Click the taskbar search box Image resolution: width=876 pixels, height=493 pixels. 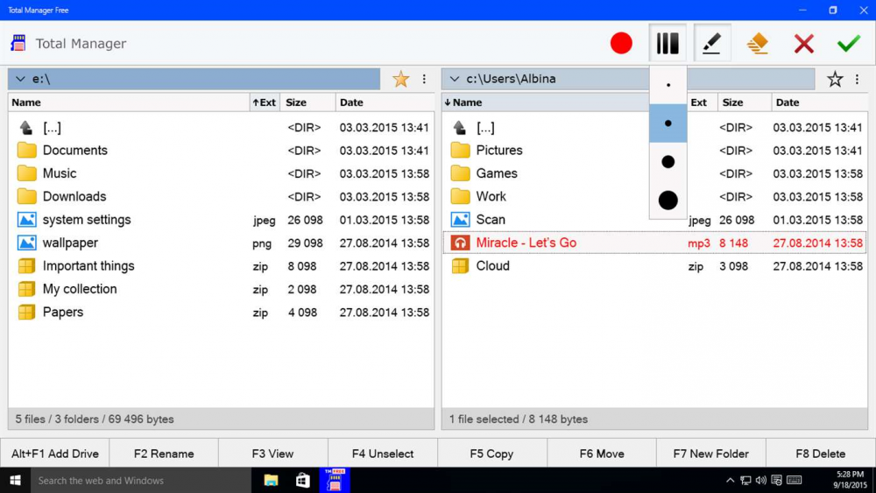pyautogui.click(x=141, y=480)
